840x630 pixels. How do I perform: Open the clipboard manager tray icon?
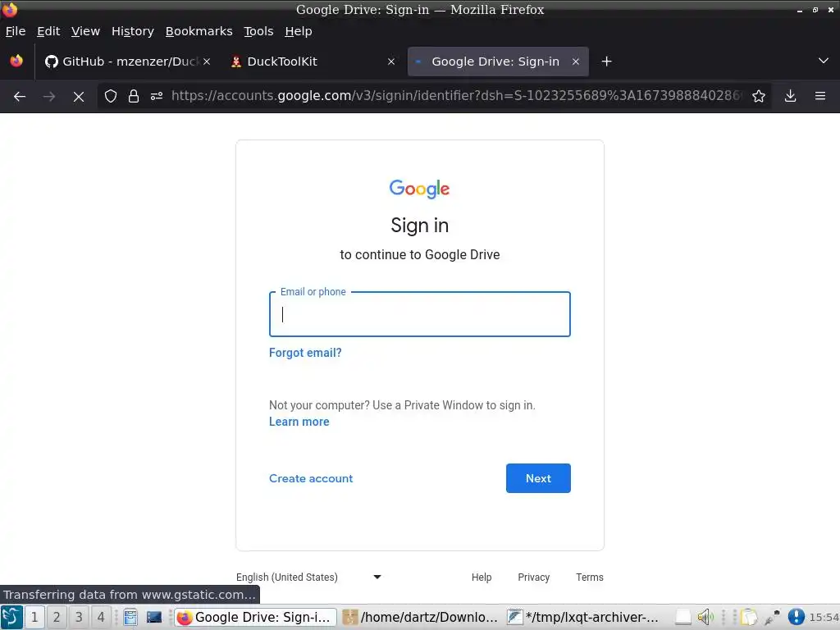[x=750, y=617]
